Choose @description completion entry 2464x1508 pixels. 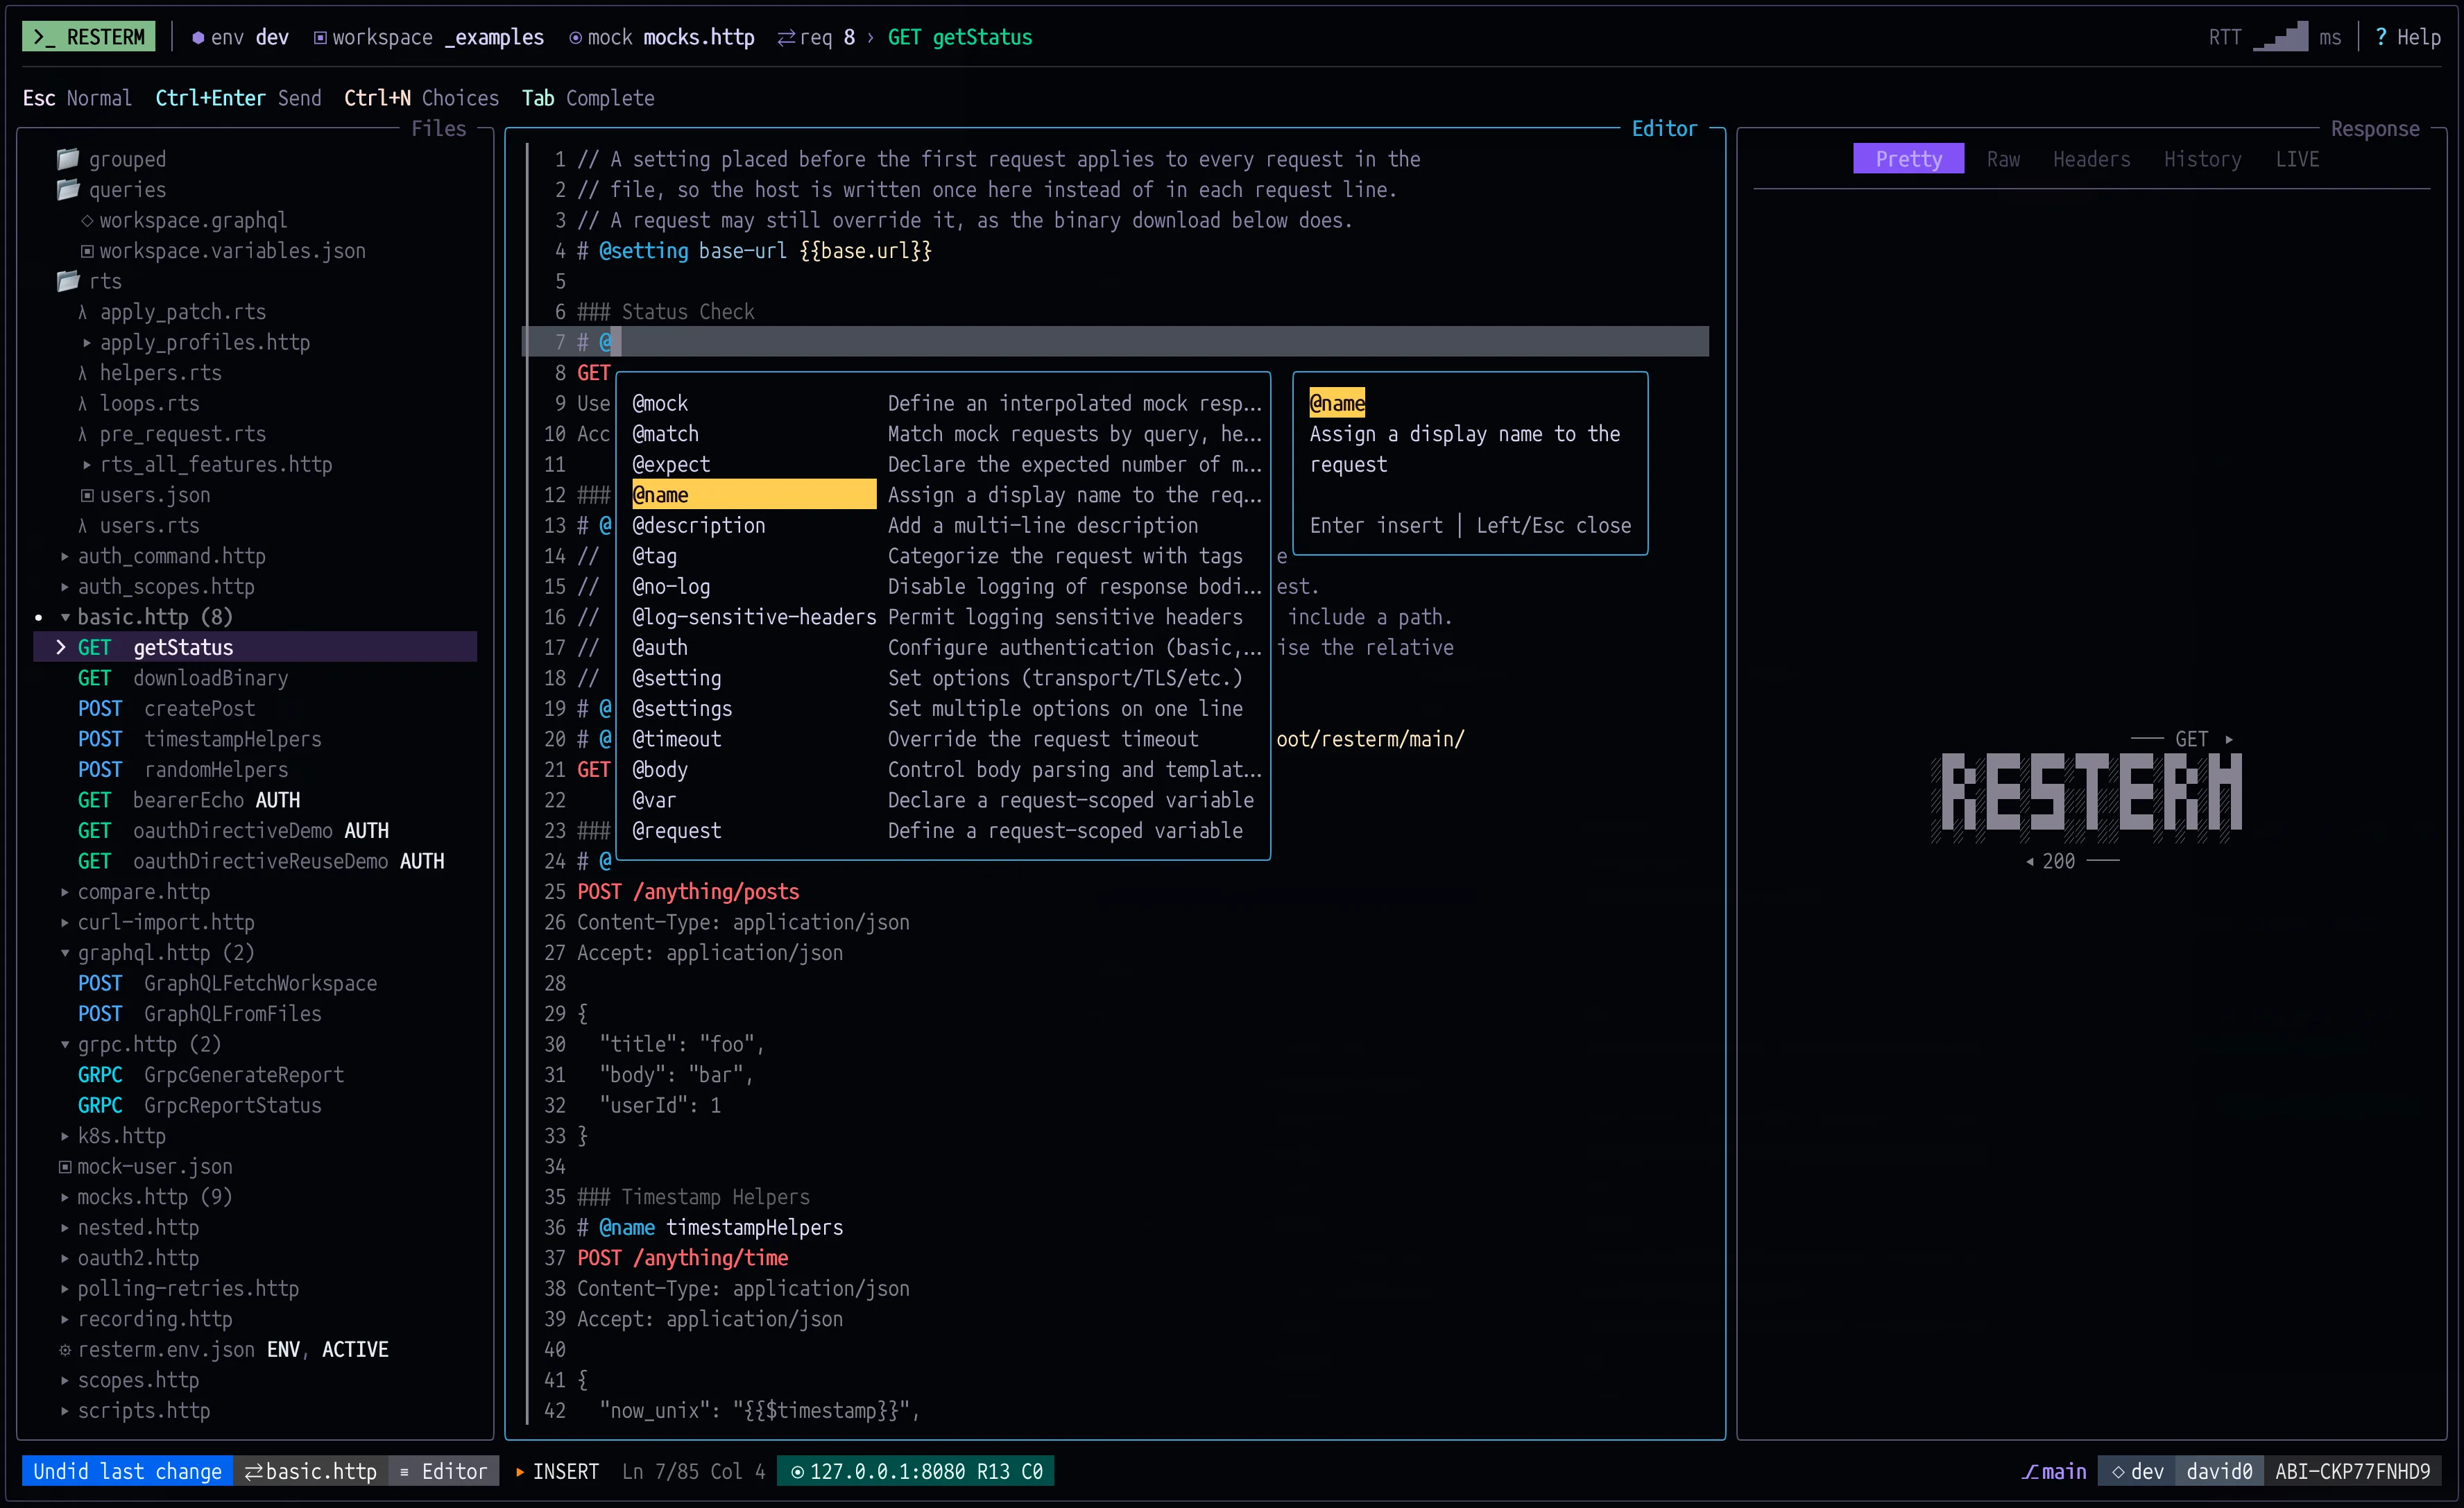pos(942,525)
